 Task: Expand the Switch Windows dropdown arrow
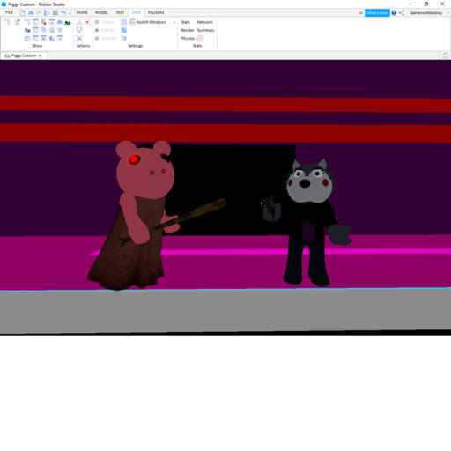[x=174, y=22]
